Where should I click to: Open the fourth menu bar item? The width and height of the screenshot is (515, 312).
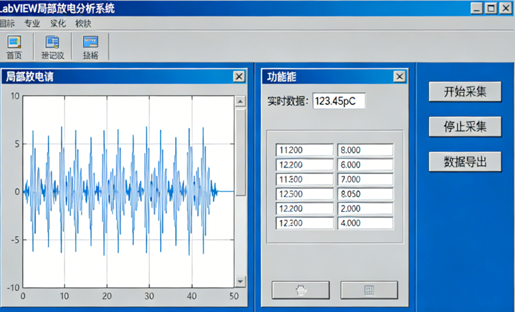pyautogui.click(x=84, y=24)
